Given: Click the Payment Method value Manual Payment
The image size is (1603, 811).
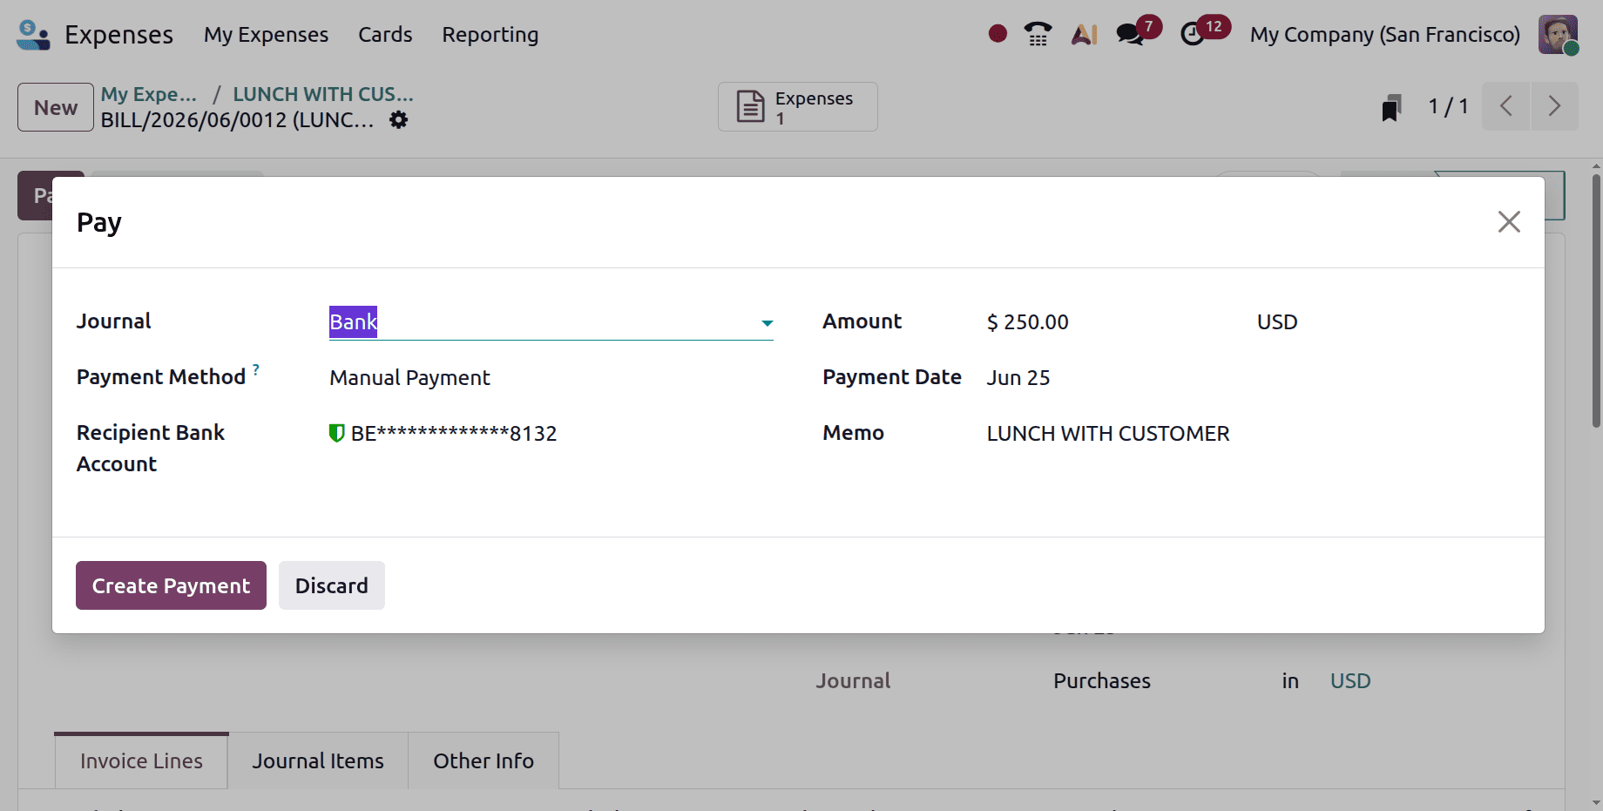Looking at the screenshot, I should click(409, 378).
